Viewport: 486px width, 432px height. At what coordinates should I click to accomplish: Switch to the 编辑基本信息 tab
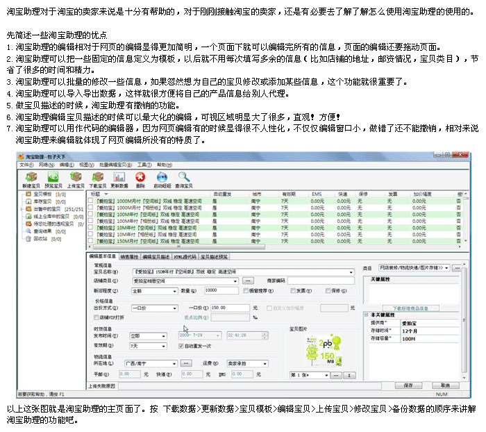point(102,256)
